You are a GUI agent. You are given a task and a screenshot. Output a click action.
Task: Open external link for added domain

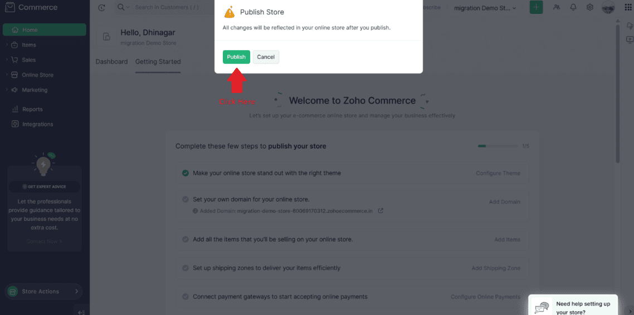click(x=381, y=211)
